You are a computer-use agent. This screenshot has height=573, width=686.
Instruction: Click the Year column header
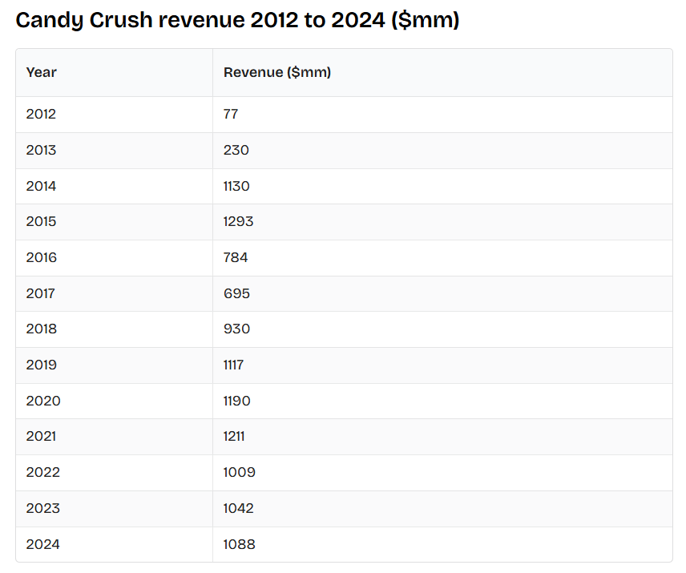click(x=42, y=72)
